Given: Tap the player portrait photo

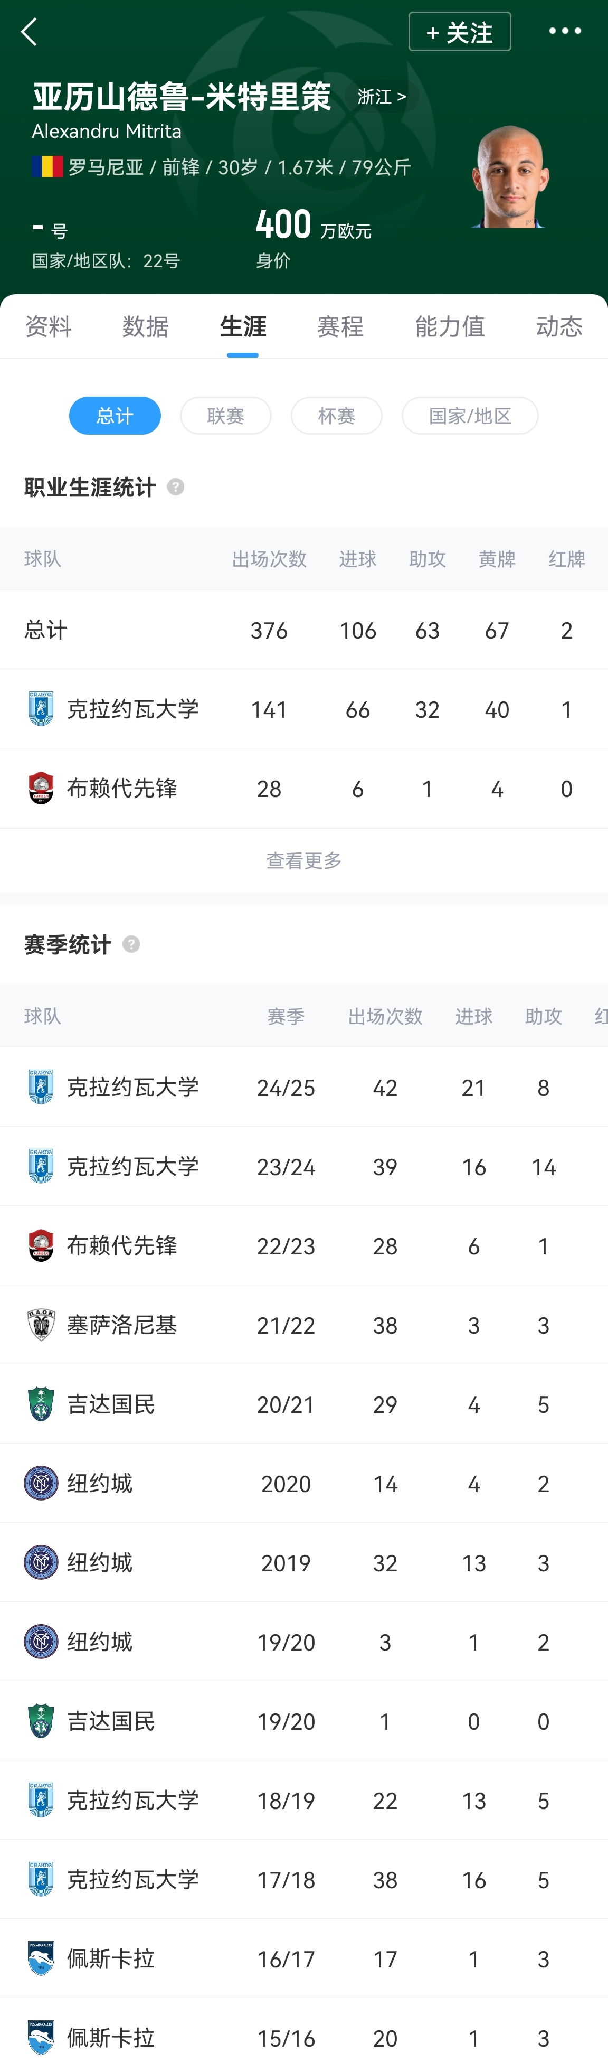Looking at the screenshot, I should [509, 177].
